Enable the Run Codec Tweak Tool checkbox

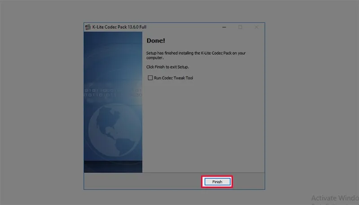coord(150,78)
